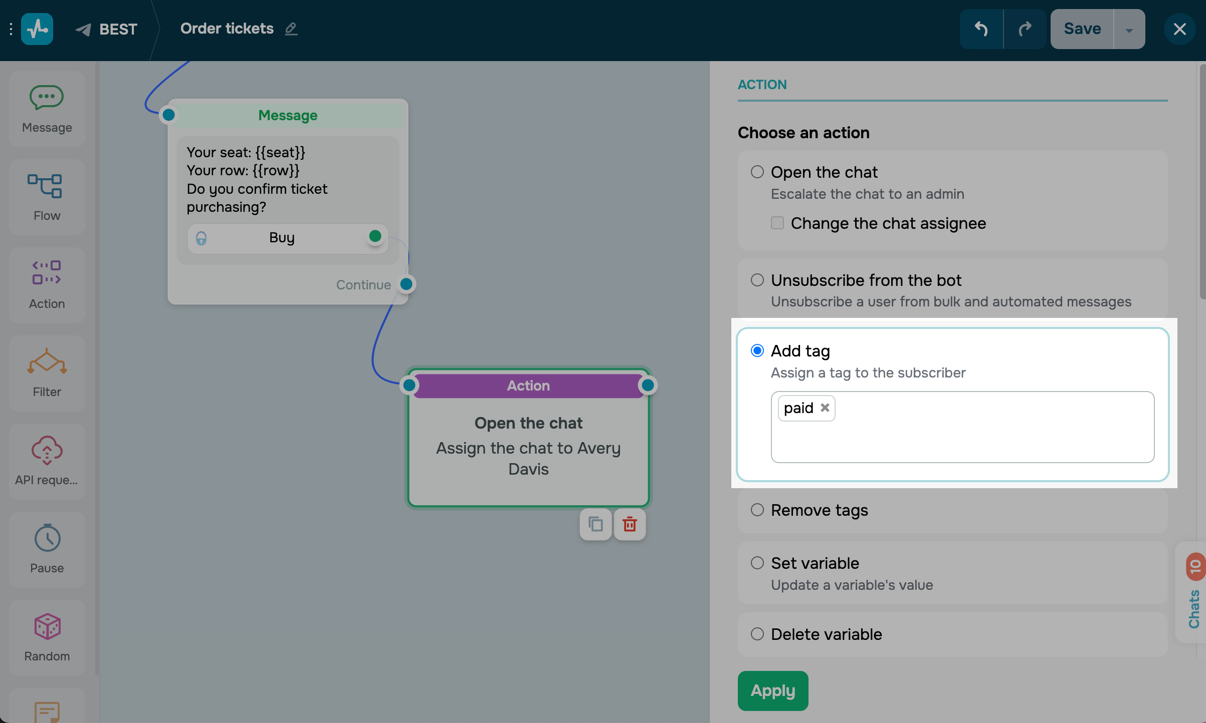1206x723 pixels.
Task: Go to BEST bot breadcrumb
Action: tap(117, 29)
